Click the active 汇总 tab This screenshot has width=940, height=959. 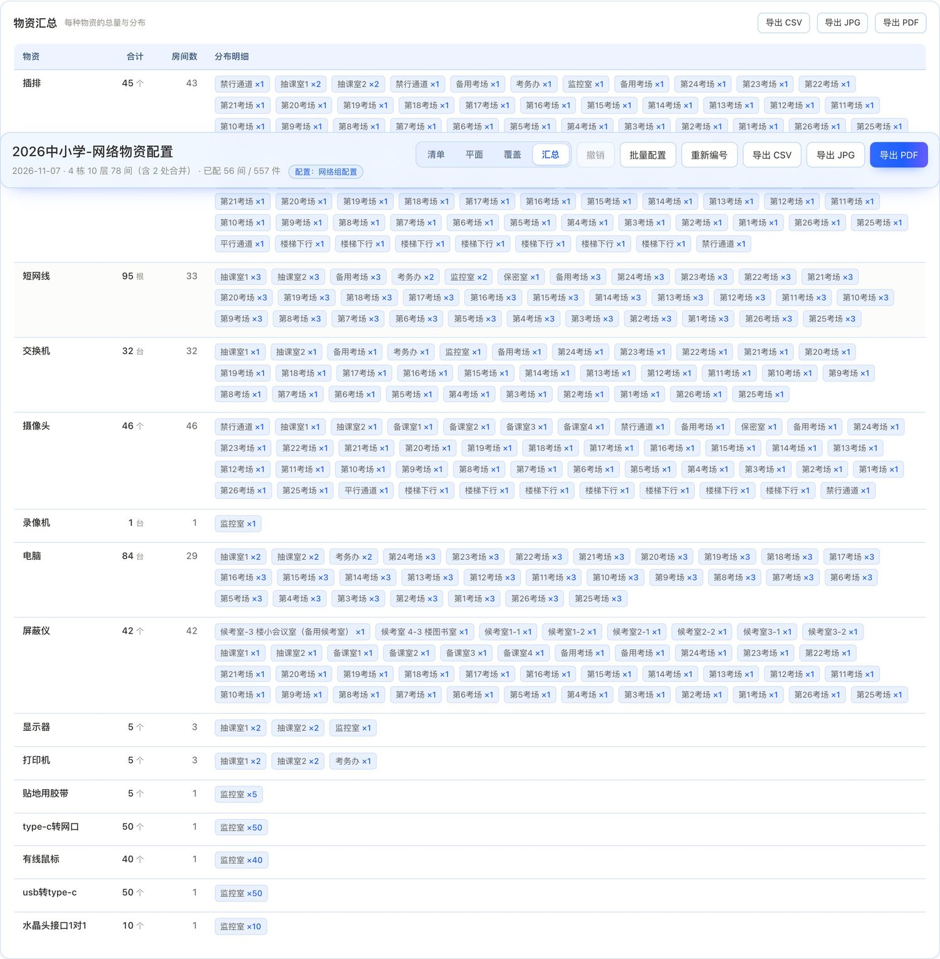pos(551,155)
